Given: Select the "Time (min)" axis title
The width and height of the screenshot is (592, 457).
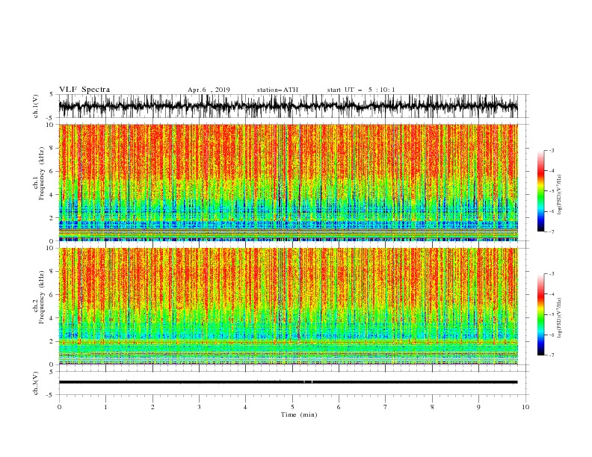Looking at the screenshot, I should 299,414.
